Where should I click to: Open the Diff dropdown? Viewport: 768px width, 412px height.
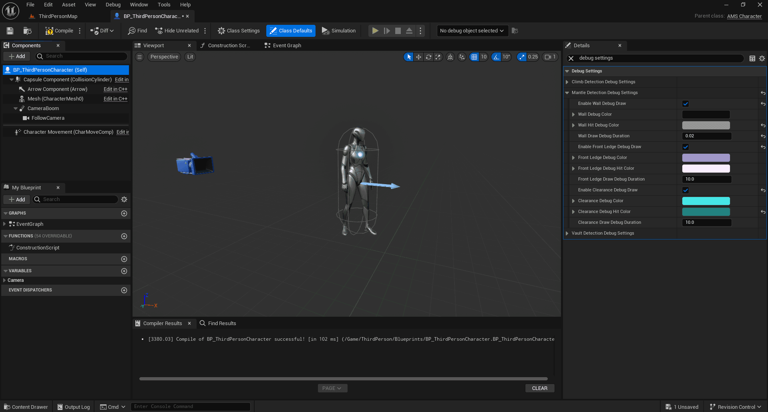102,31
